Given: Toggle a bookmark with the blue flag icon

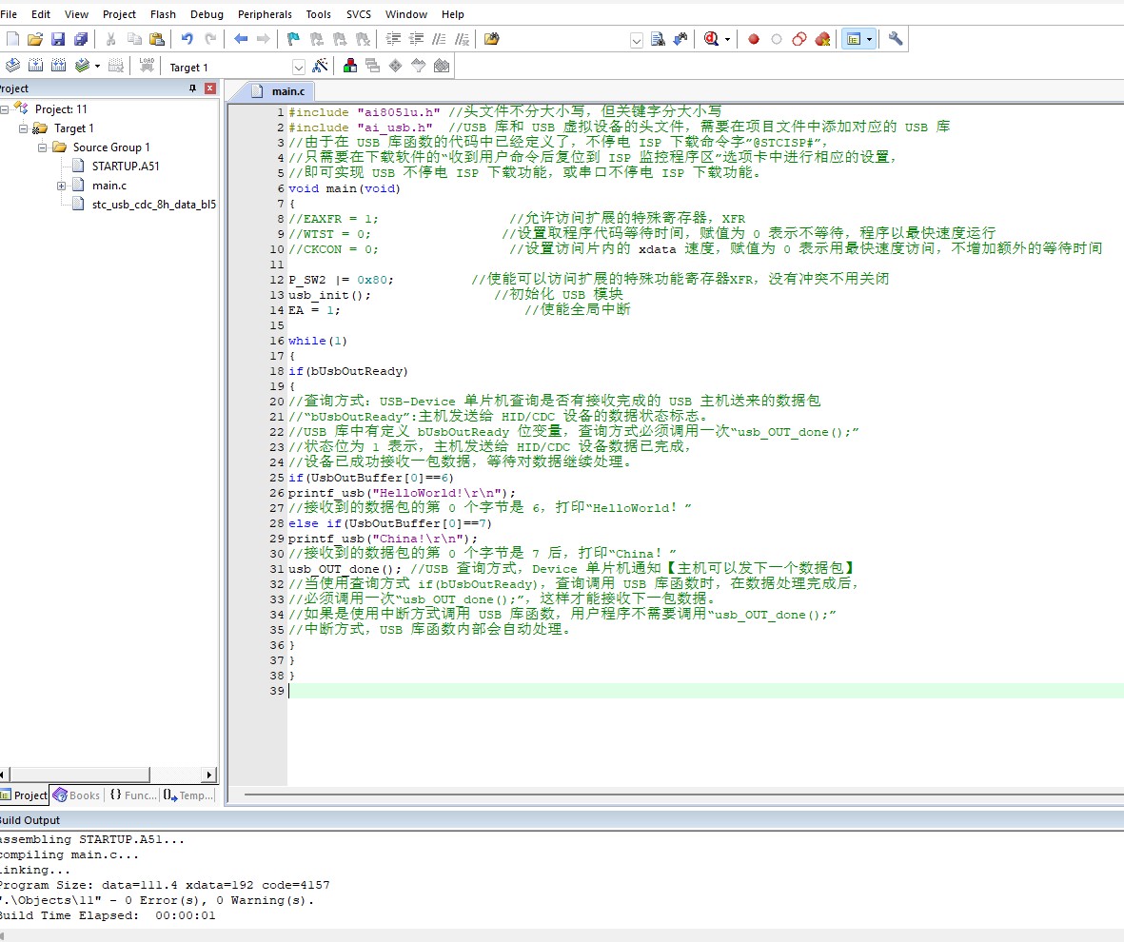Looking at the screenshot, I should point(293,39).
